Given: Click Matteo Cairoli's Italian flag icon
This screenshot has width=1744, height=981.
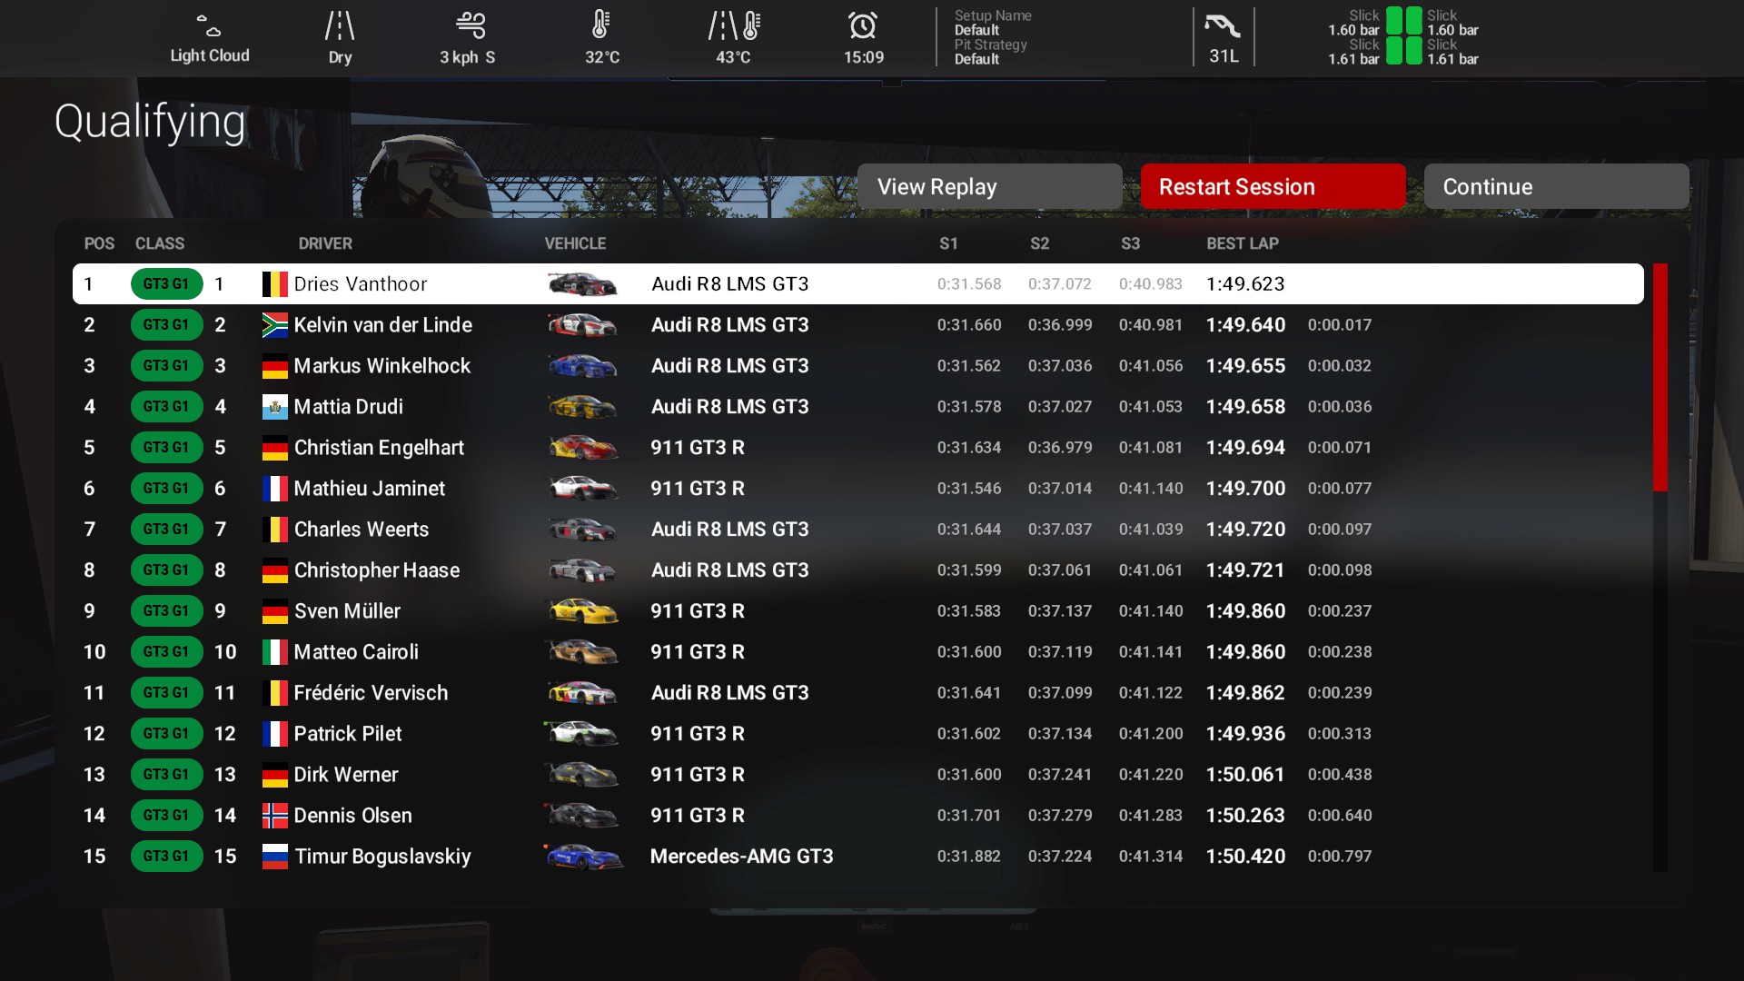Looking at the screenshot, I should click(275, 652).
